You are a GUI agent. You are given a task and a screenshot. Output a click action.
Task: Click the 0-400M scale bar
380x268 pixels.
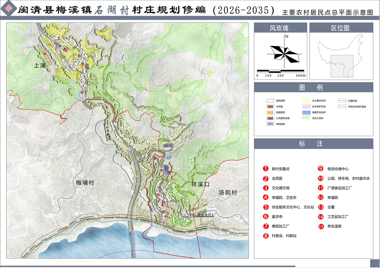[x=281, y=71]
